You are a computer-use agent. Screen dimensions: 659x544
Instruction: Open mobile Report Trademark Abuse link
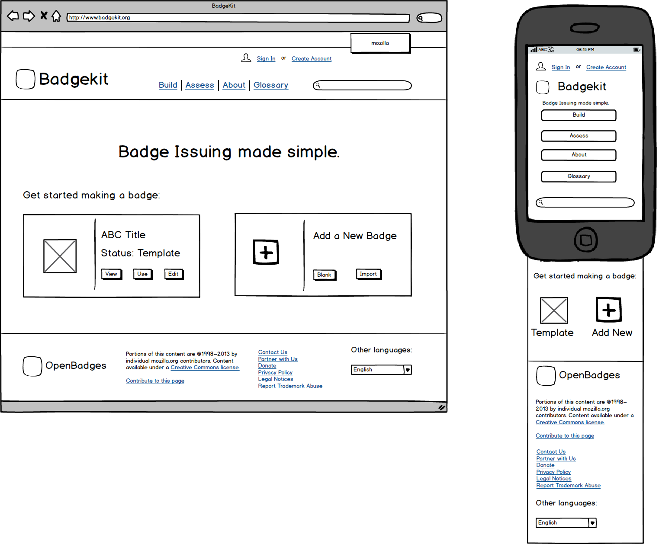(x=569, y=486)
